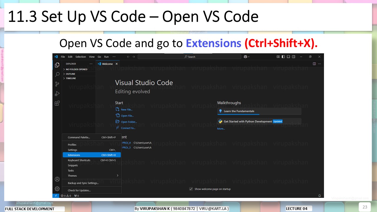Choose Settings in the Manage menu
This screenshot has width=377, height=212.
(x=92, y=150)
